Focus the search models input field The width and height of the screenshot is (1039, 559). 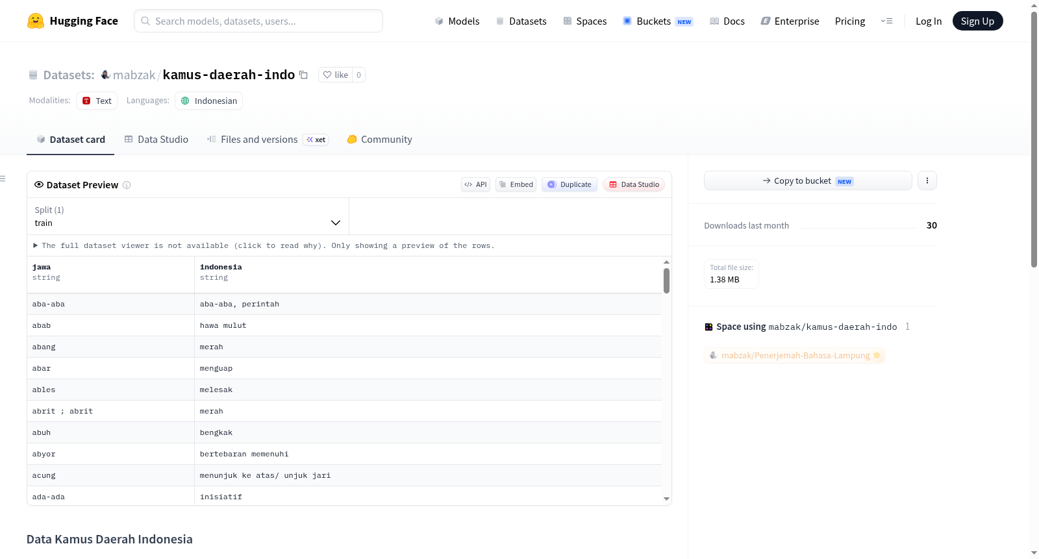[x=258, y=21]
